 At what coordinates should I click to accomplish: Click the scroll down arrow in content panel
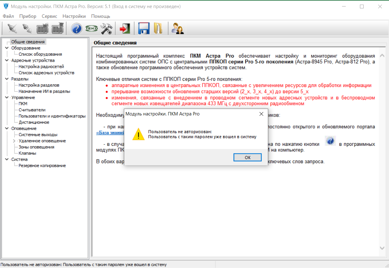point(382,248)
